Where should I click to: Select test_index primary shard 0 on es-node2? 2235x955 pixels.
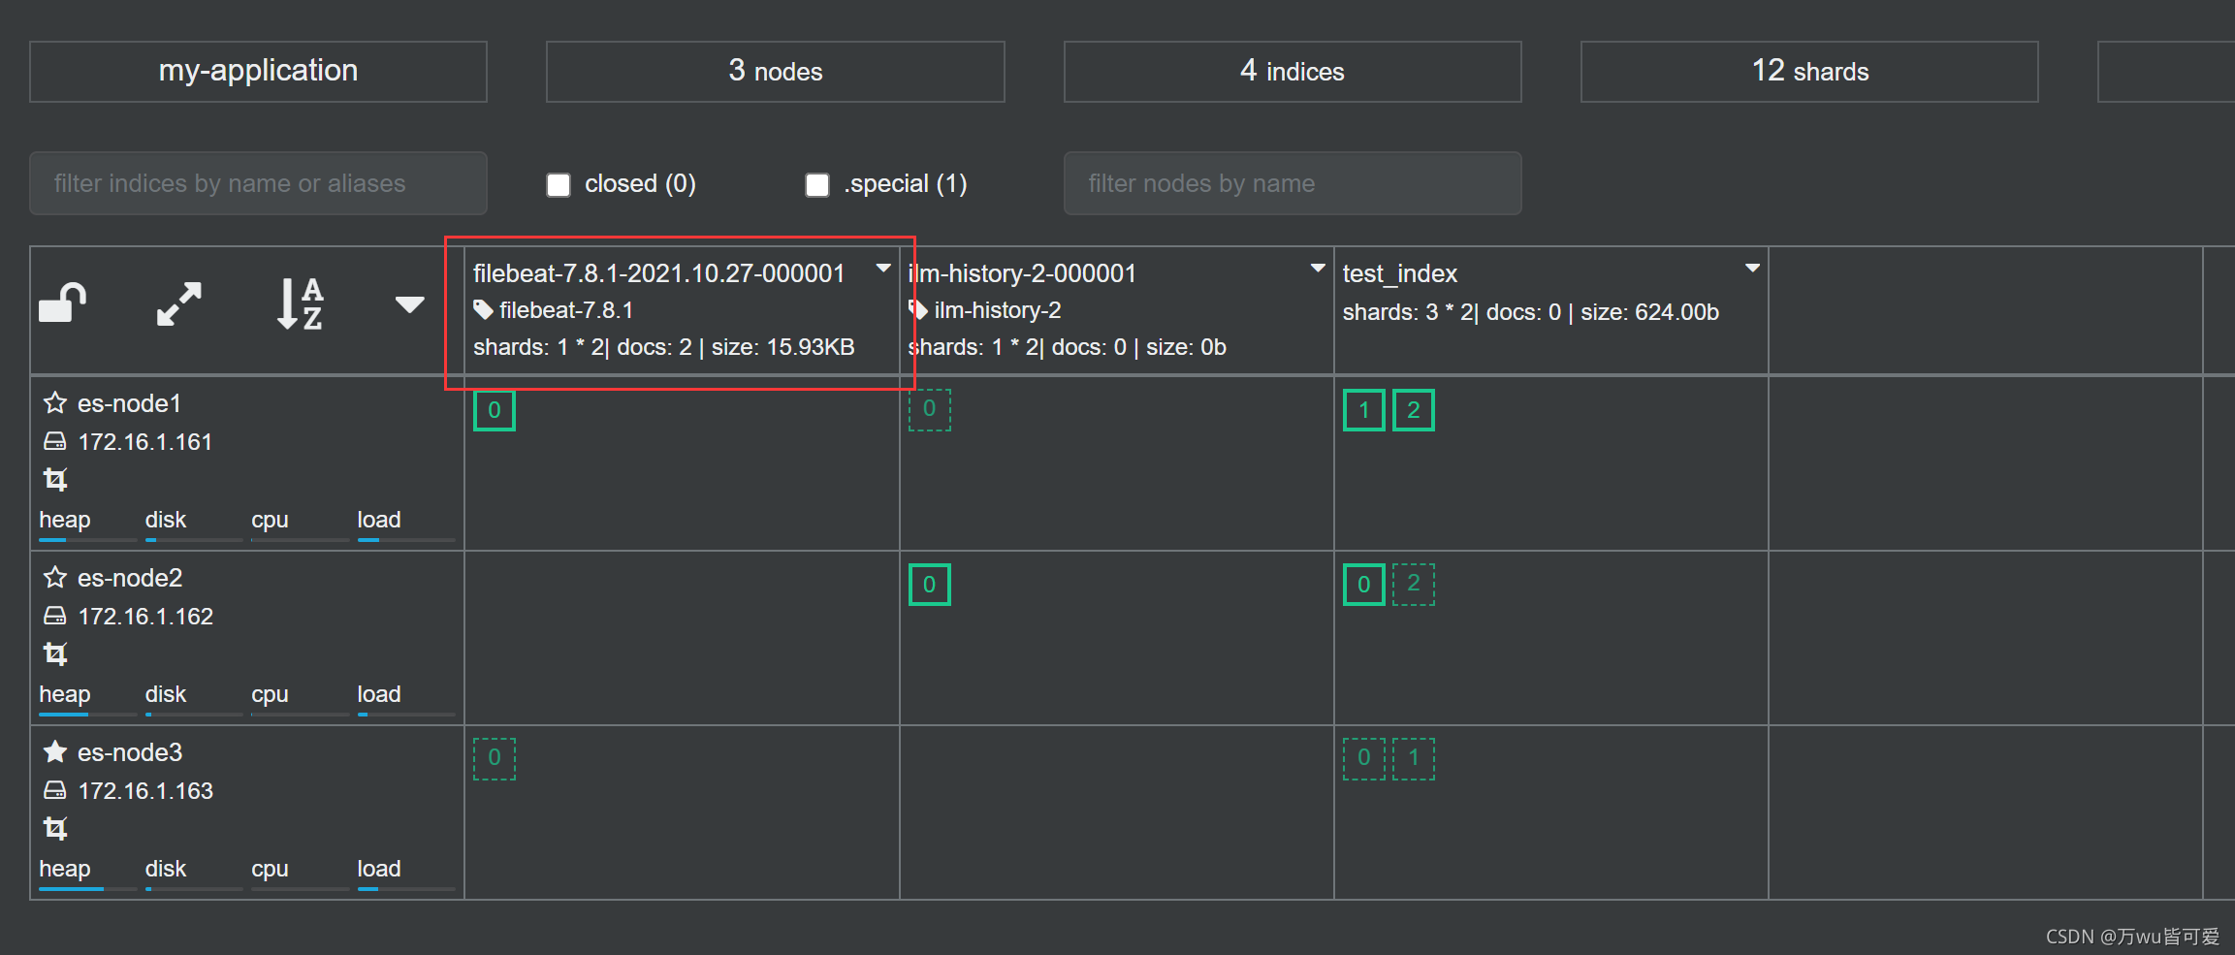click(x=1364, y=585)
